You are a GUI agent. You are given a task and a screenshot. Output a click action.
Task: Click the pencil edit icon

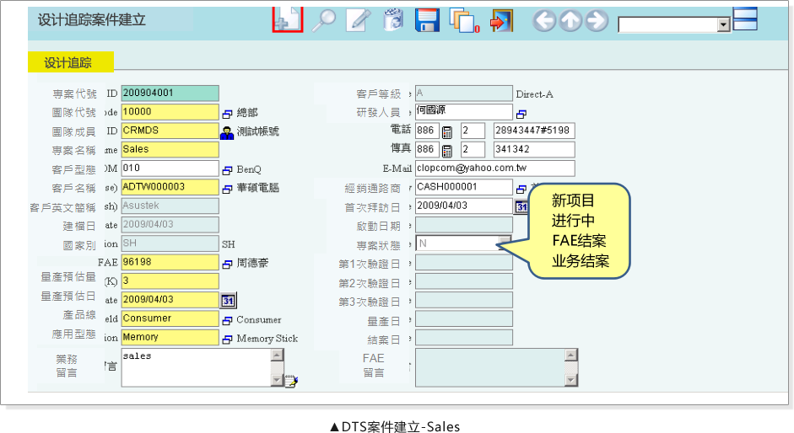pyautogui.click(x=359, y=20)
